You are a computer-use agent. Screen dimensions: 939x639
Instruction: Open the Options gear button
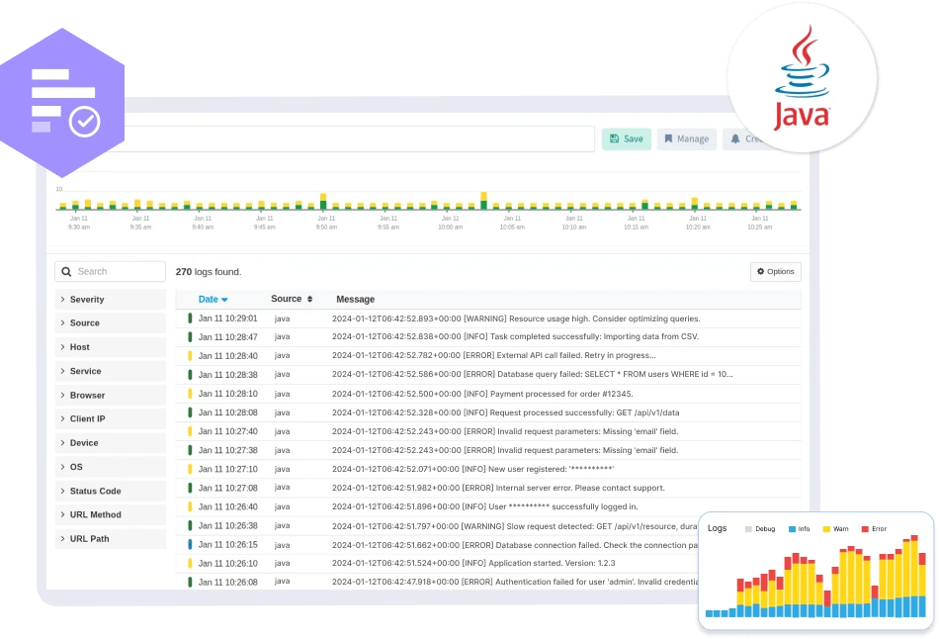[776, 272]
